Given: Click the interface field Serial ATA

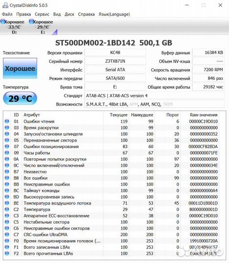Looking at the screenshot, I should point(115,70).
